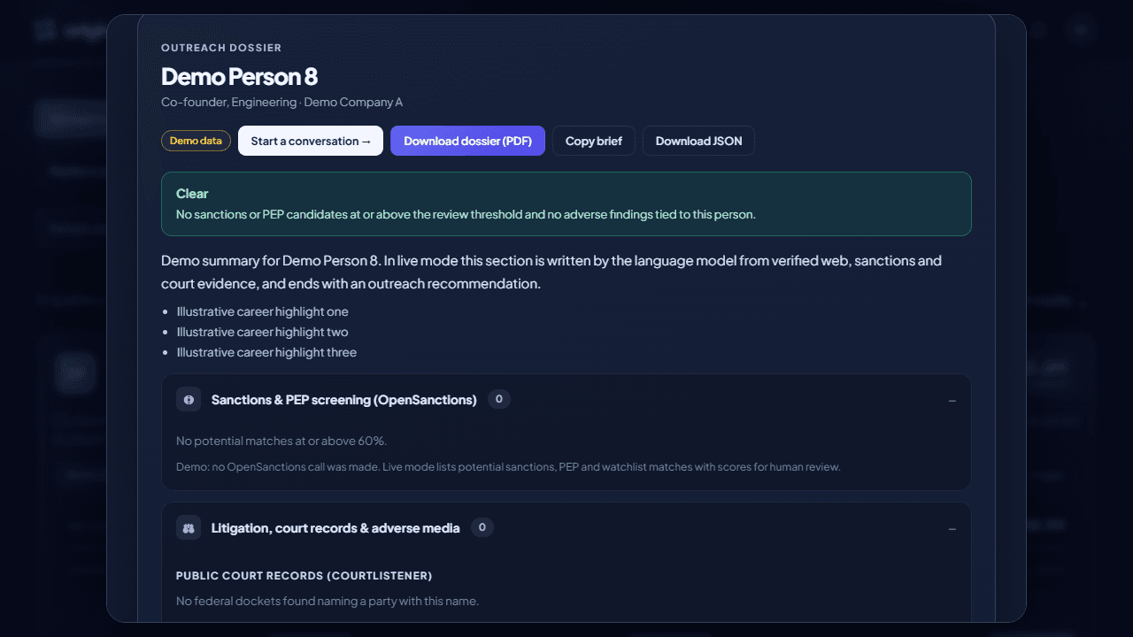Click the Sanctions & PEP screening shield icon
This screenshot has width=1133, height=637.
point(189,400)
